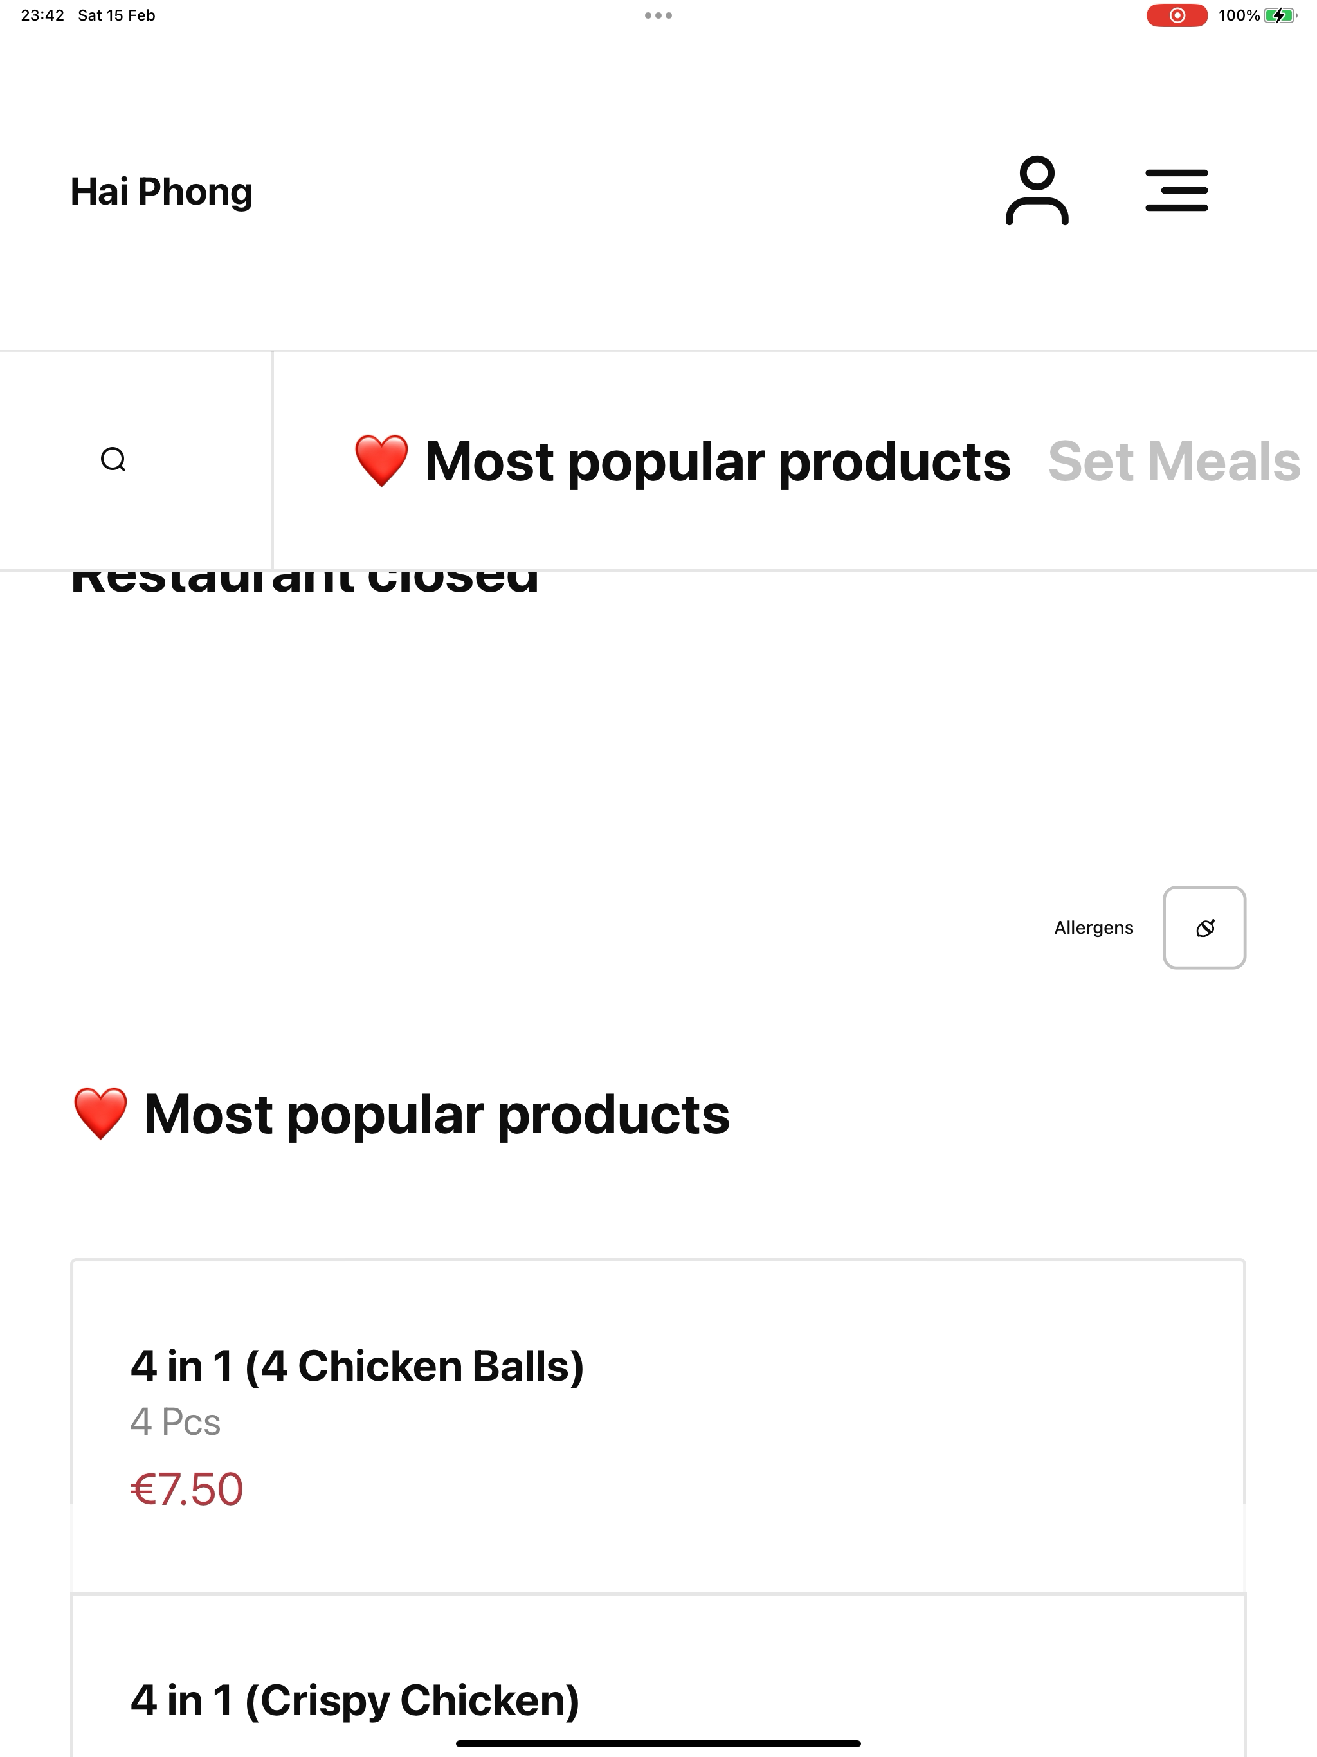Tap the three-dot multitasking icon
The image size is (1317, 1757).
658,15
